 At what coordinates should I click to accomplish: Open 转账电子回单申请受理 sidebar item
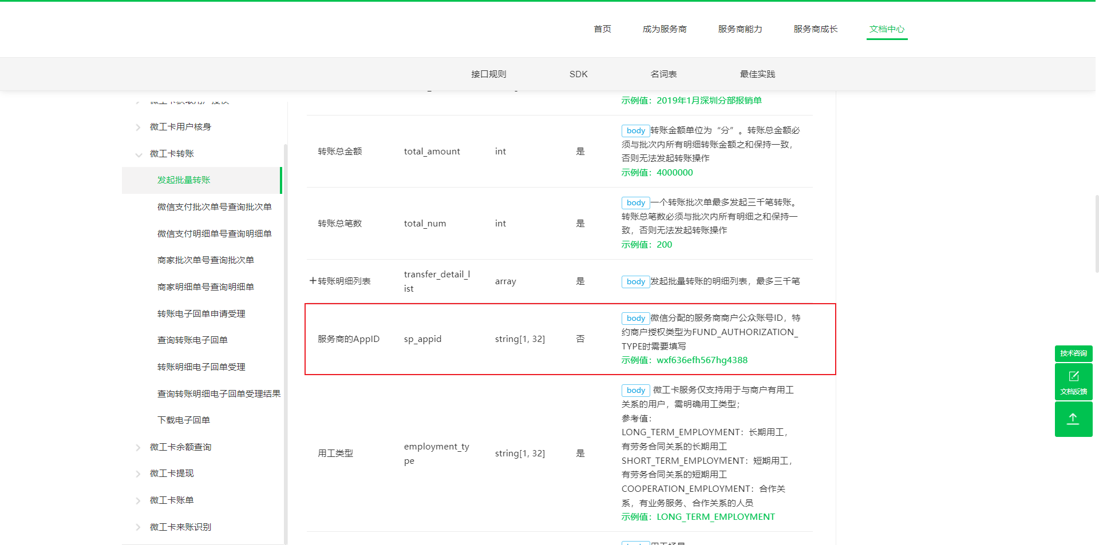201,313
